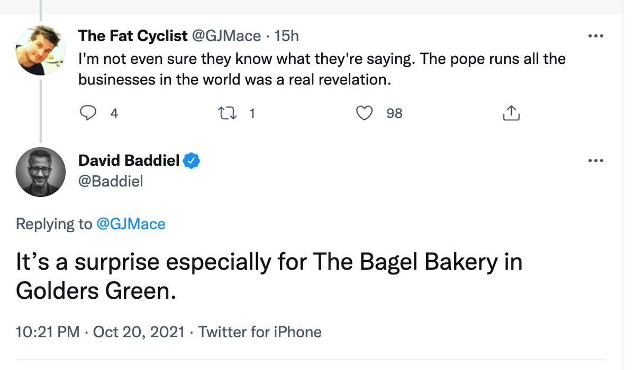Open the 10:21 PM · Oct 20, 2021 timestamp
Image resolution: width=635 pixels, height=370 pixels.
(100, 332)
